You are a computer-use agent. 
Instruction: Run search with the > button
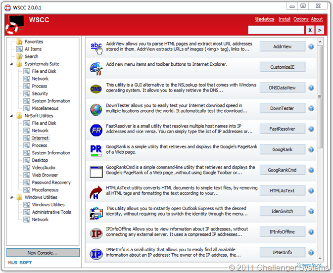tap(320, 30)
